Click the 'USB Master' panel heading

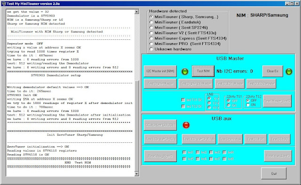pos(230,58)
